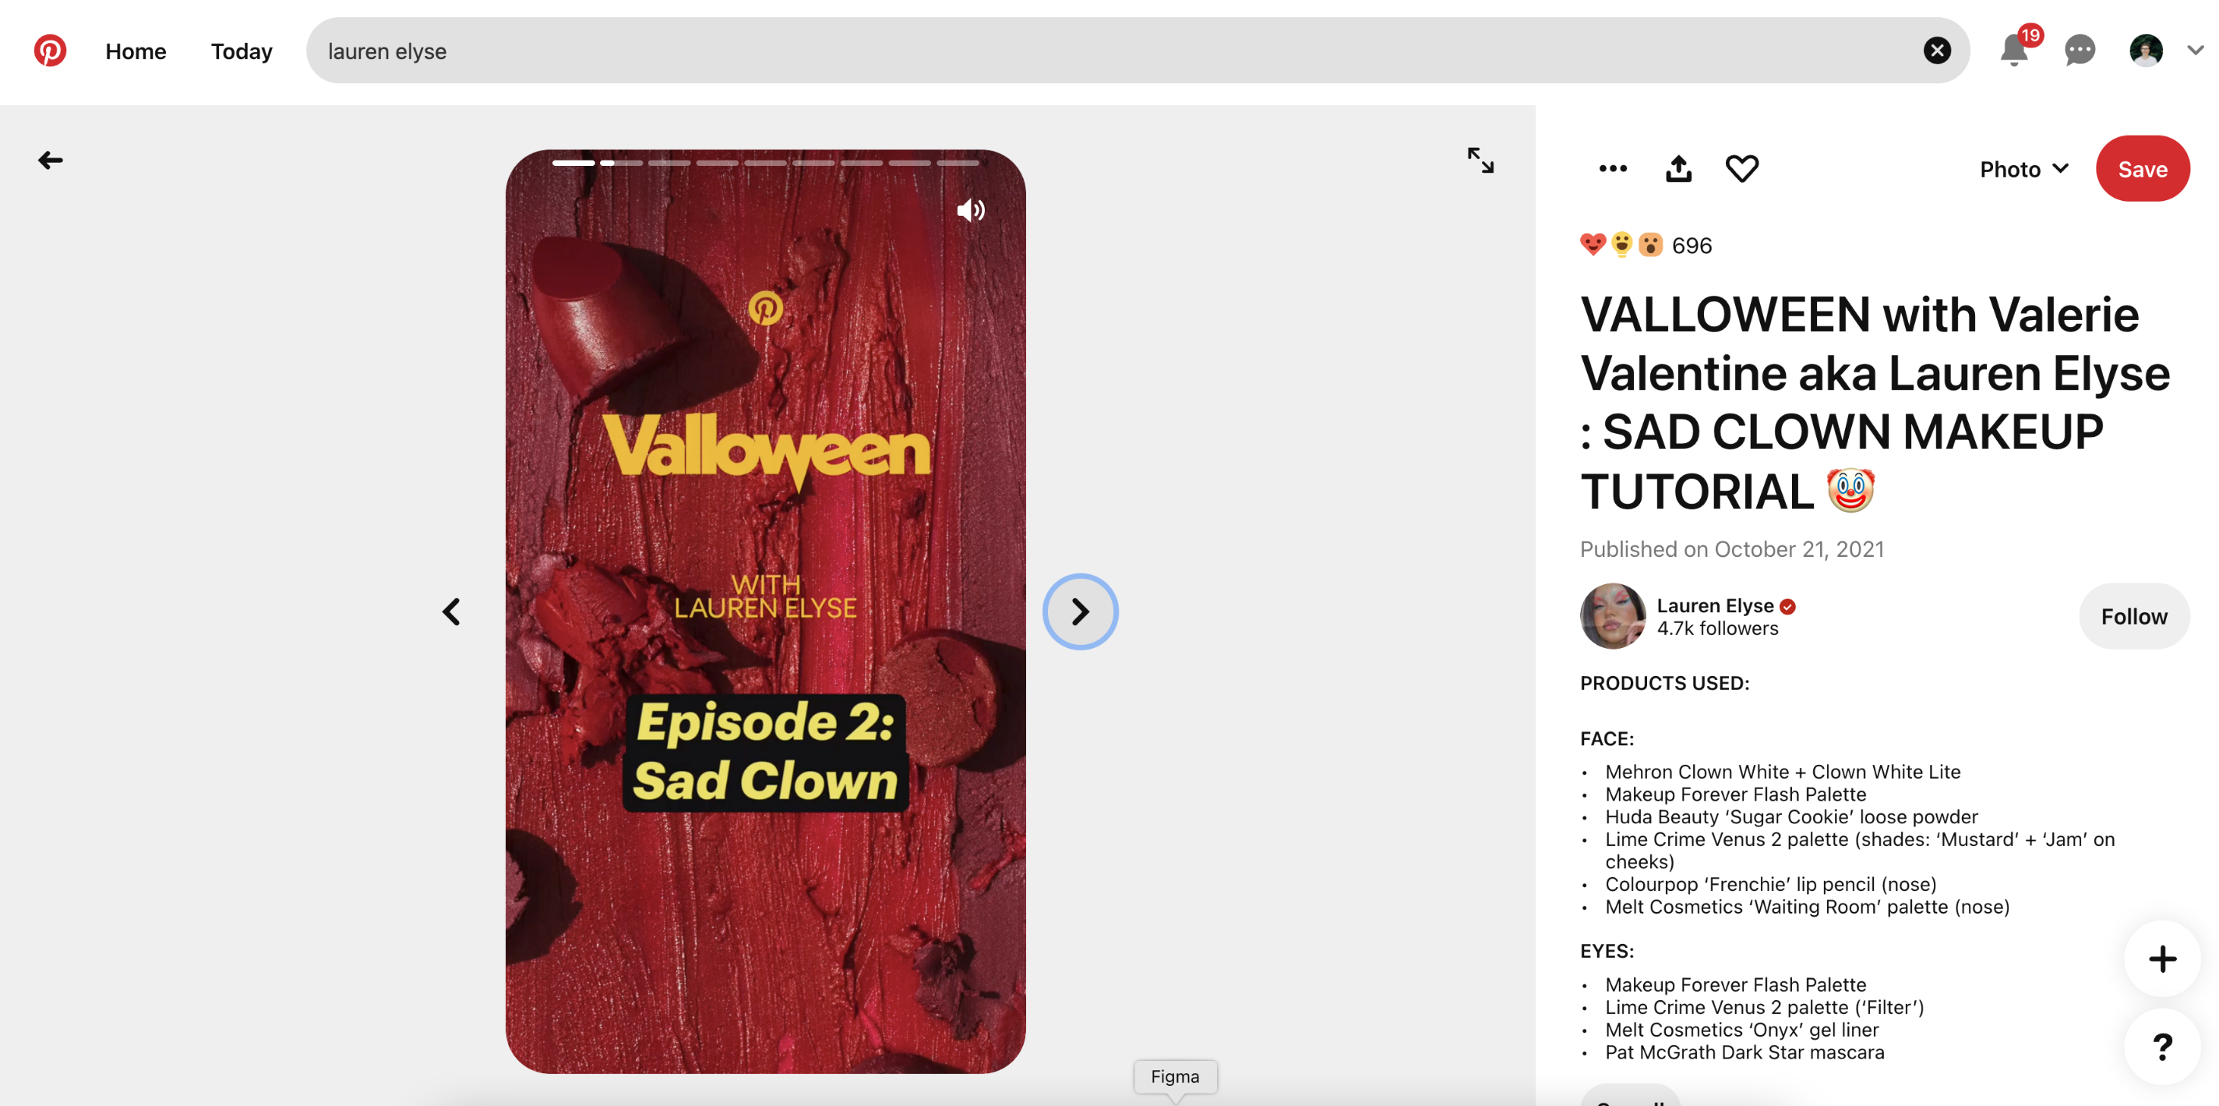Screen dimensions: 2219x1106
Task: React with the heart icon
Action: (1742, 169)
